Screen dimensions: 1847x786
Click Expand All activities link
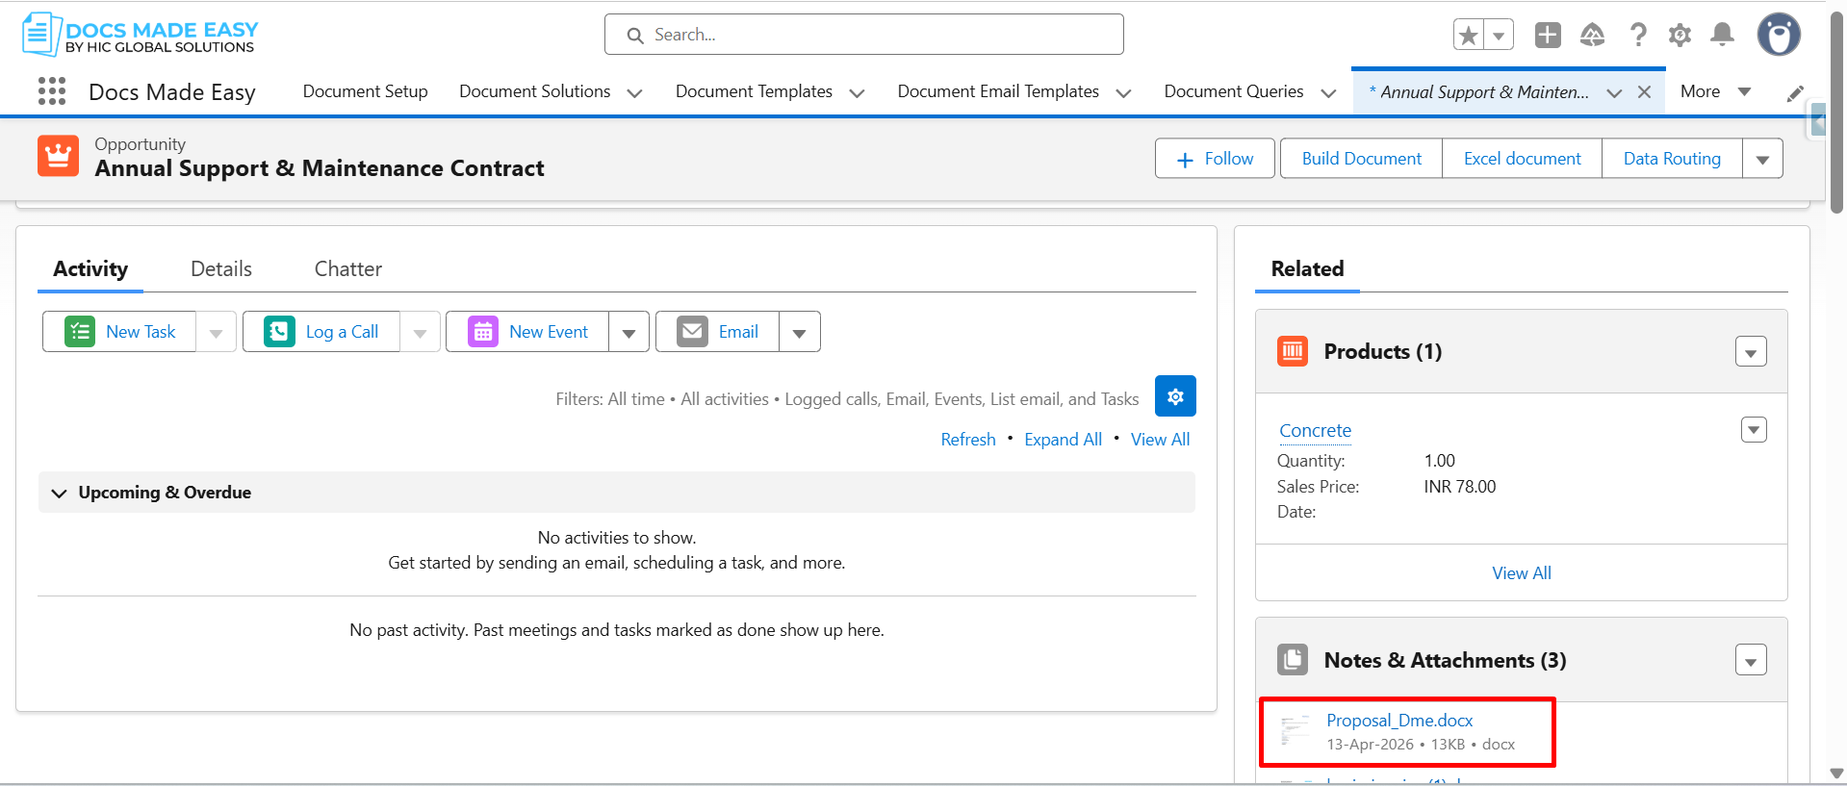(1063, 440)
